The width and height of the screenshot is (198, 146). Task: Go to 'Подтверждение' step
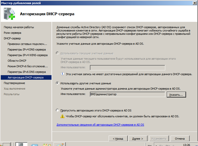coord(14,83)
